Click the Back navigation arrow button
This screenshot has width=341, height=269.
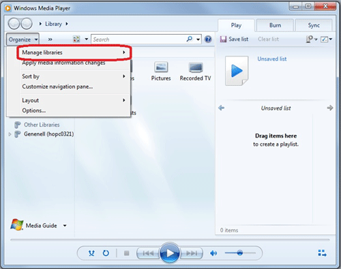pos(14,24)
